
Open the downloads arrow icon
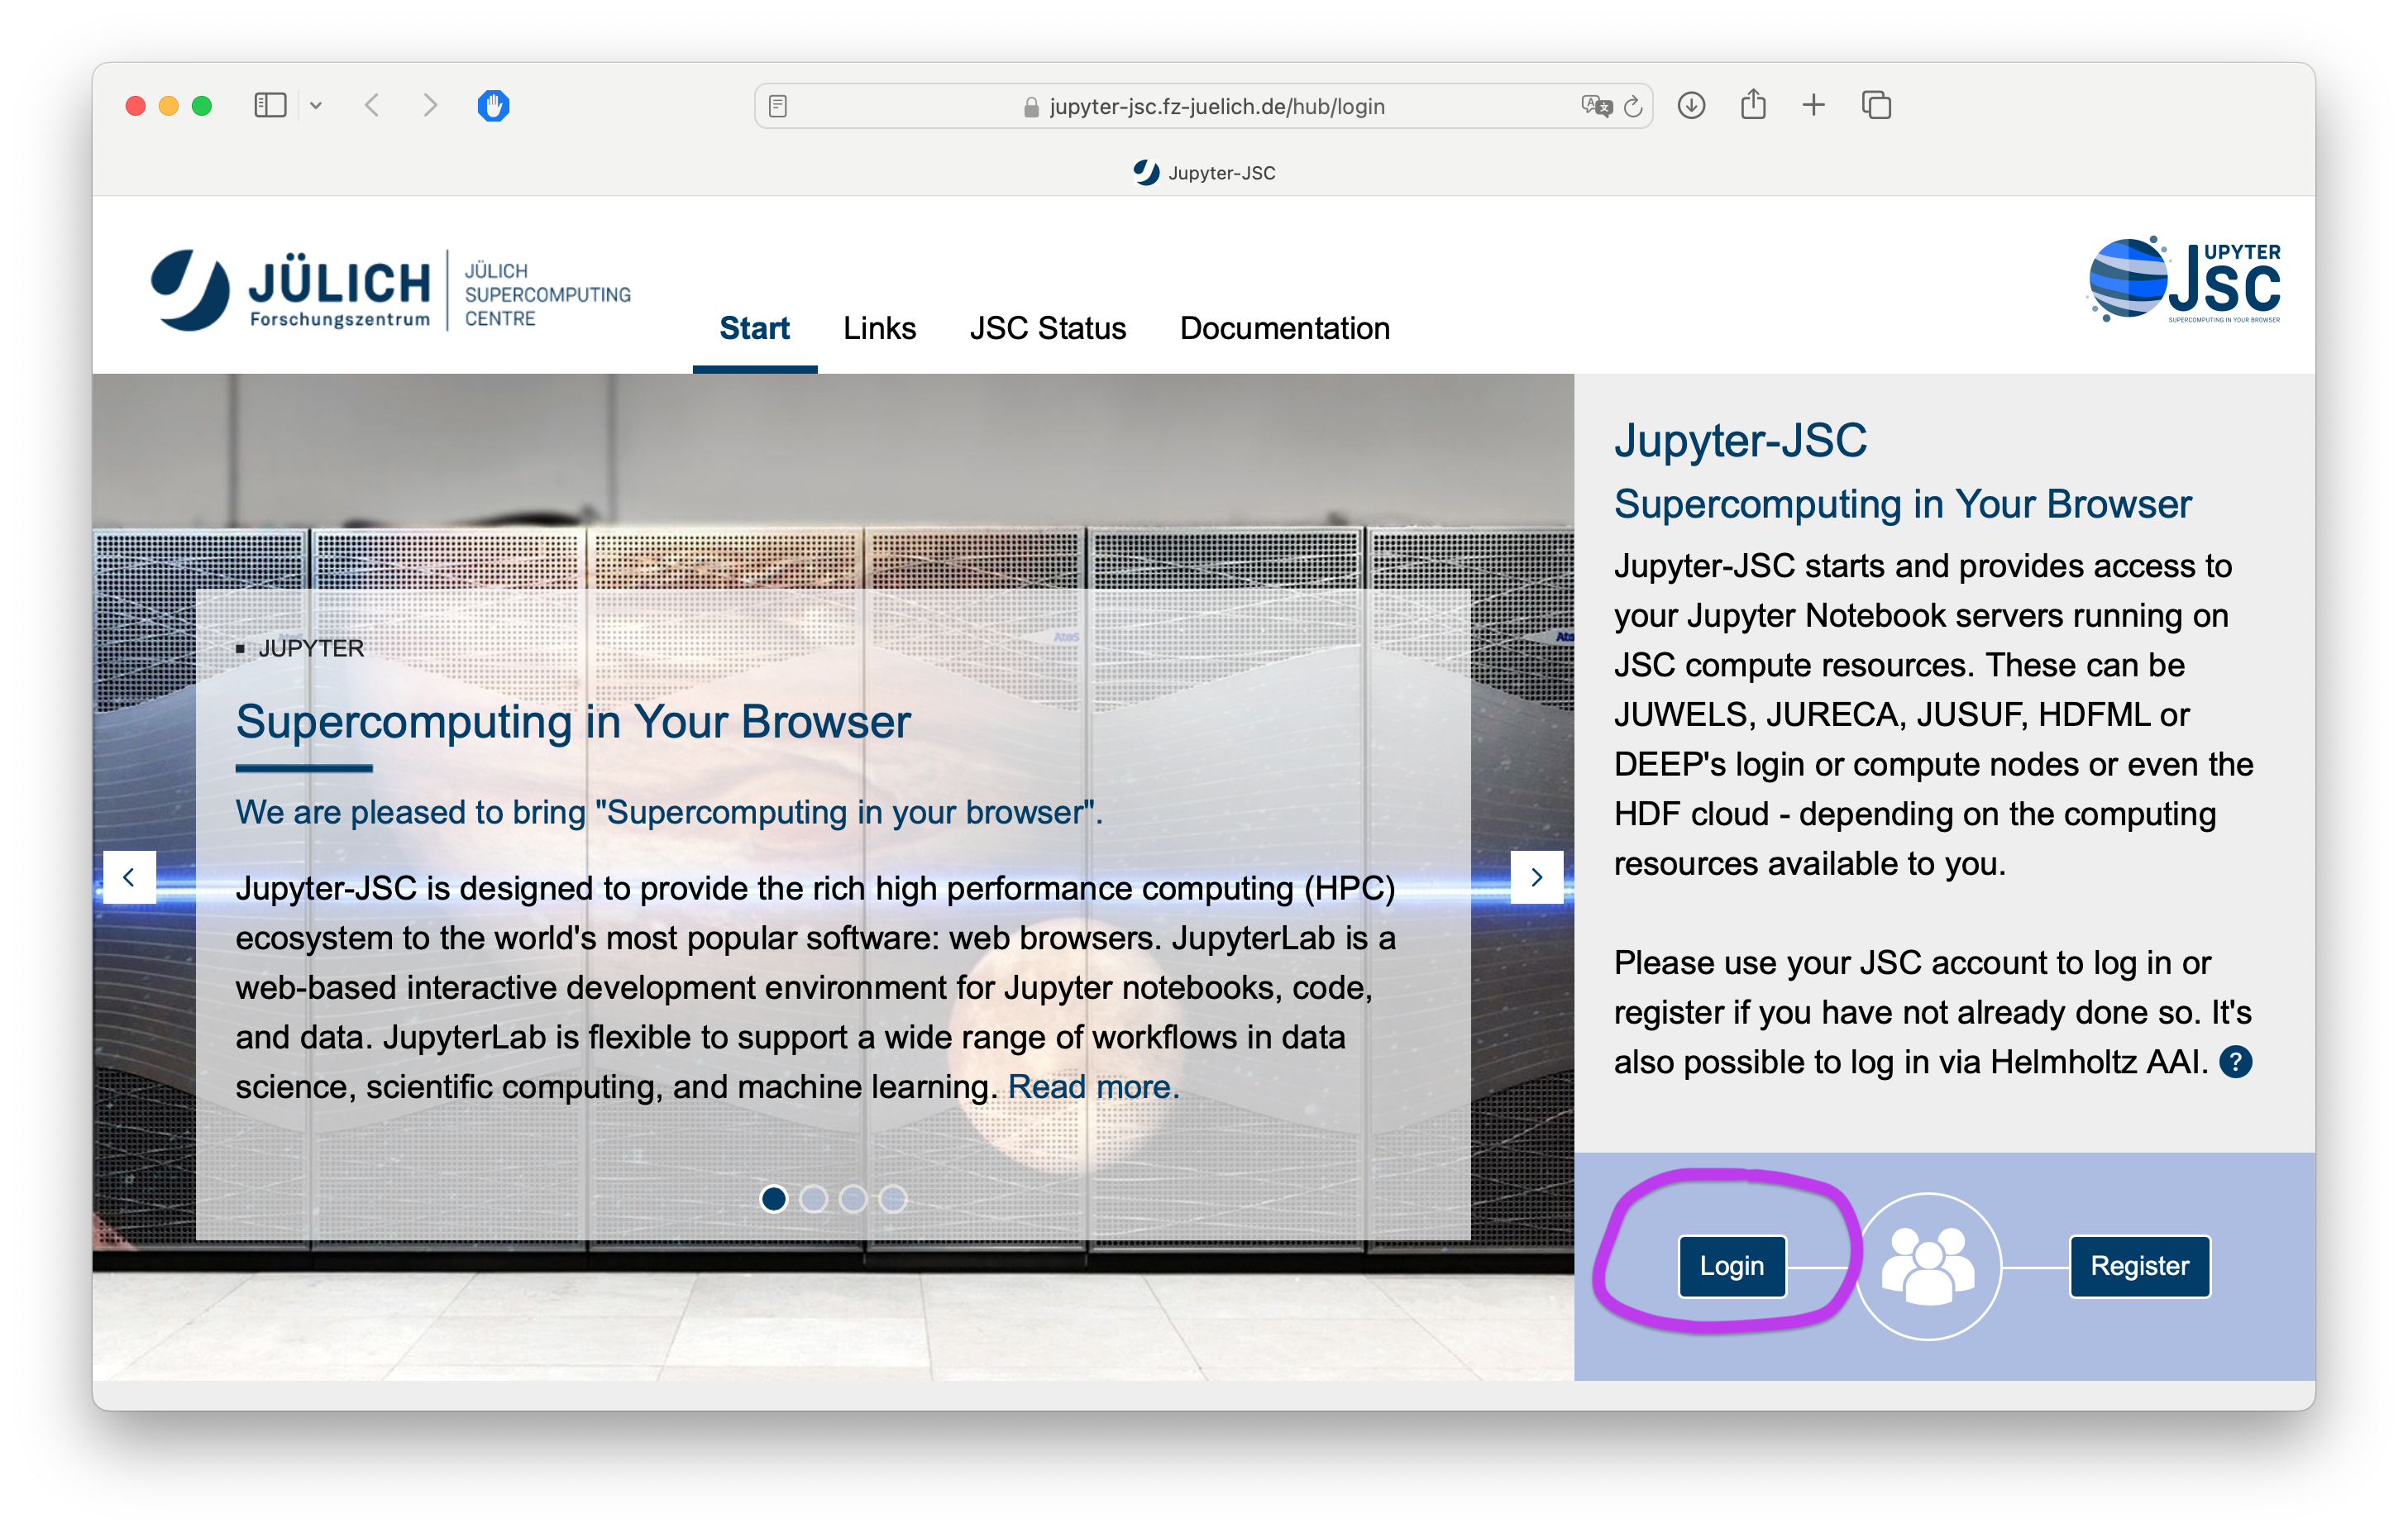point(1691,105)
